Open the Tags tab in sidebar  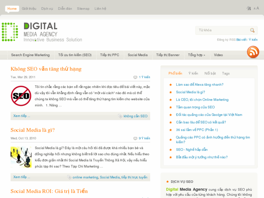pyautogui.click(x=226, y=73)
